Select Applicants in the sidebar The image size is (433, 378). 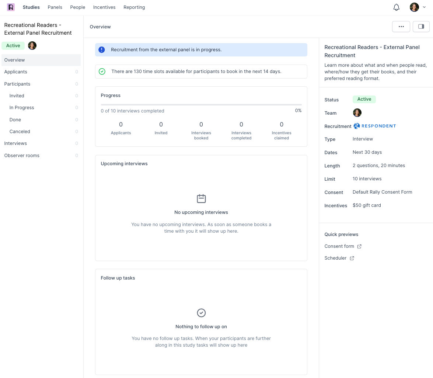pos(16,72)
